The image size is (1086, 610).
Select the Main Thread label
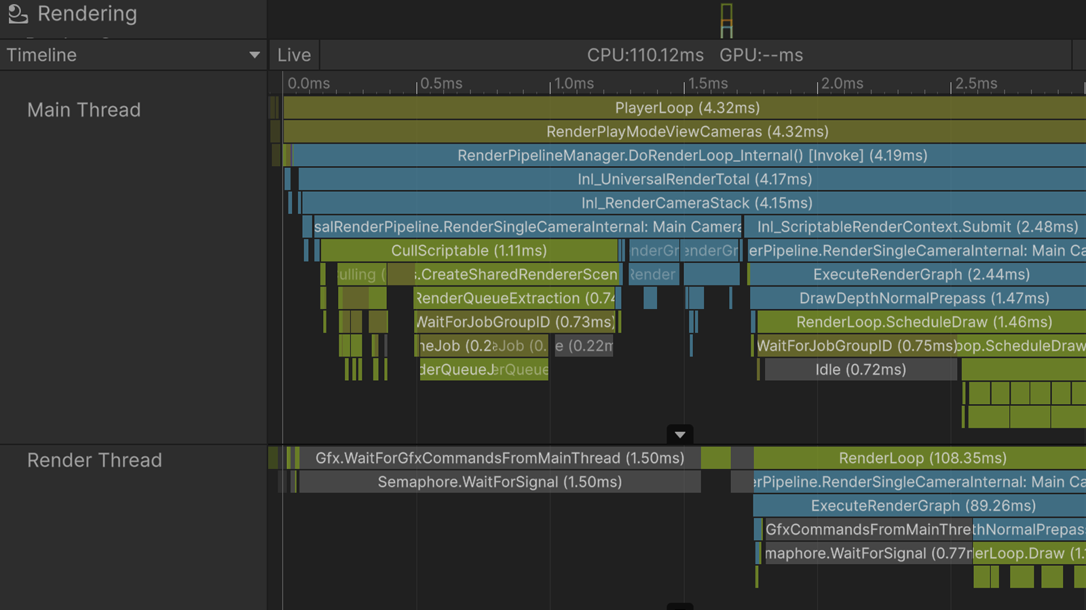[x=83, y=110]
